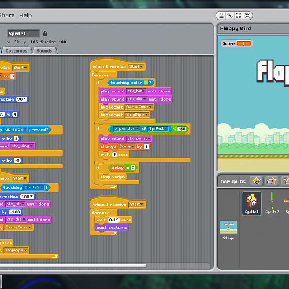
Task: Click the orange Score value readout
Action: tap(244, 43)
